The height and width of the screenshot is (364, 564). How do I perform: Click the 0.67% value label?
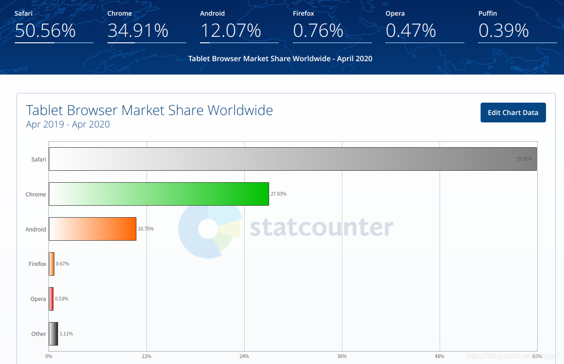coord(62,264)
